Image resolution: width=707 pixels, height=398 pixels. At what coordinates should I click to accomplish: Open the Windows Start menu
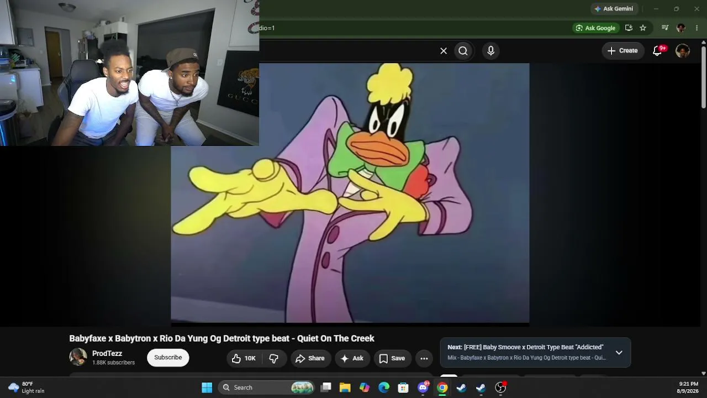pos(207,387)
